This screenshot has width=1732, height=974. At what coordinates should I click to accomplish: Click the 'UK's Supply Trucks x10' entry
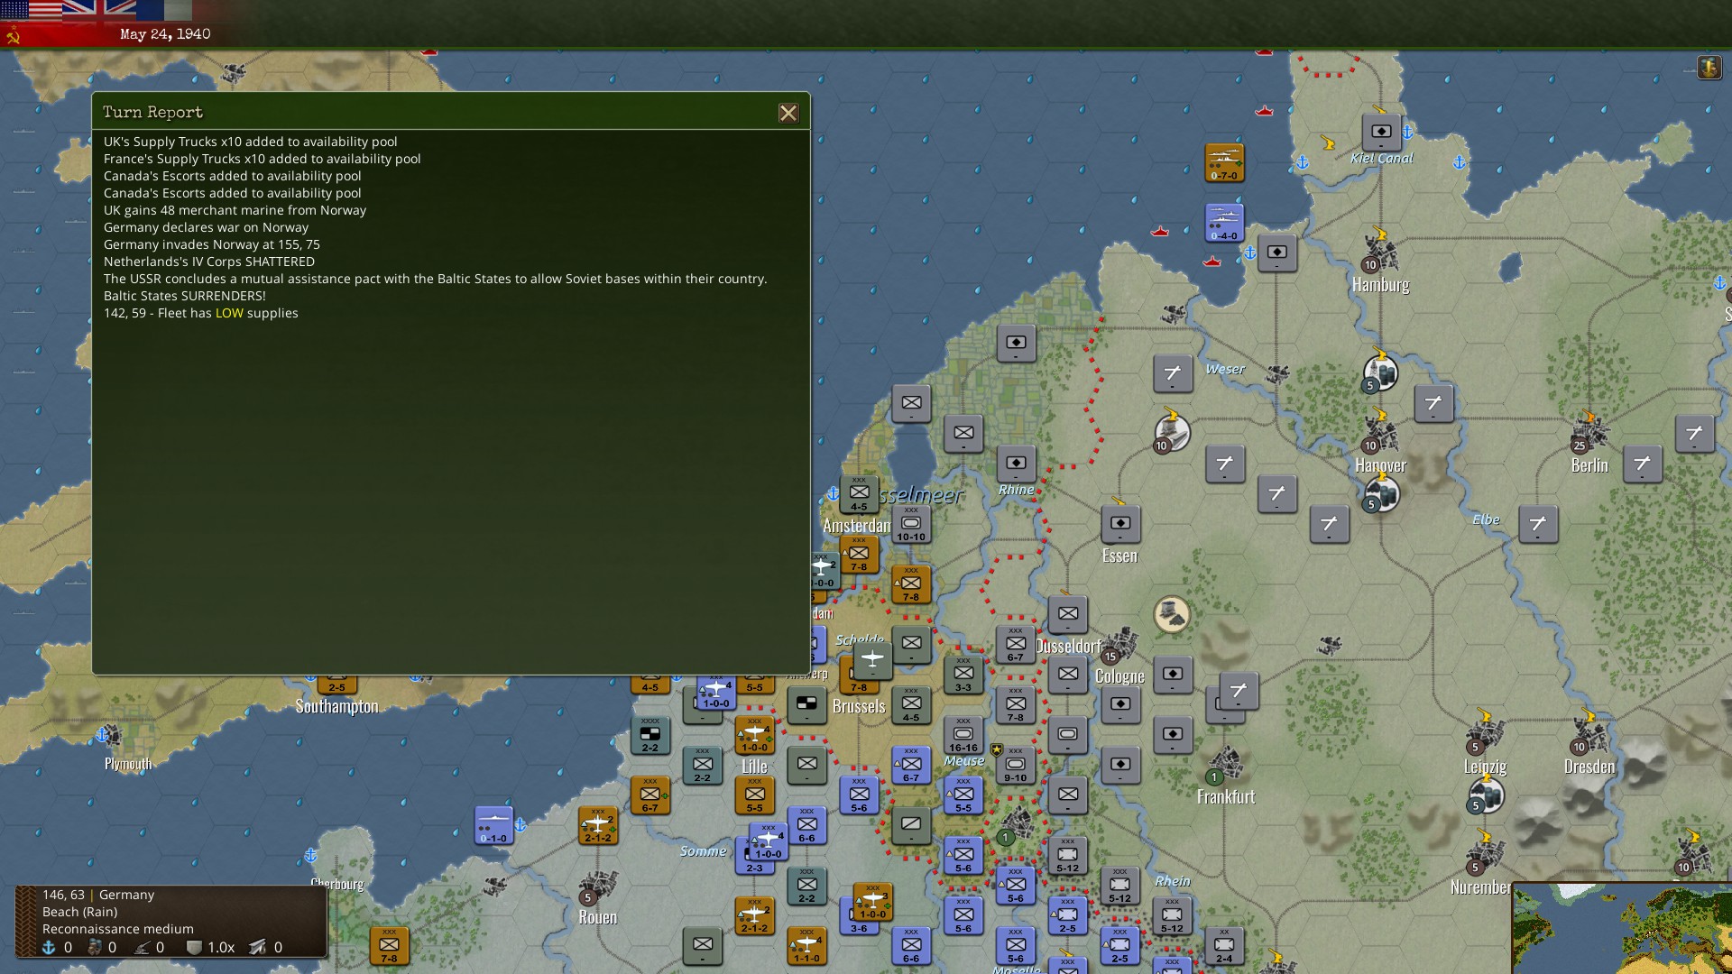250,142
